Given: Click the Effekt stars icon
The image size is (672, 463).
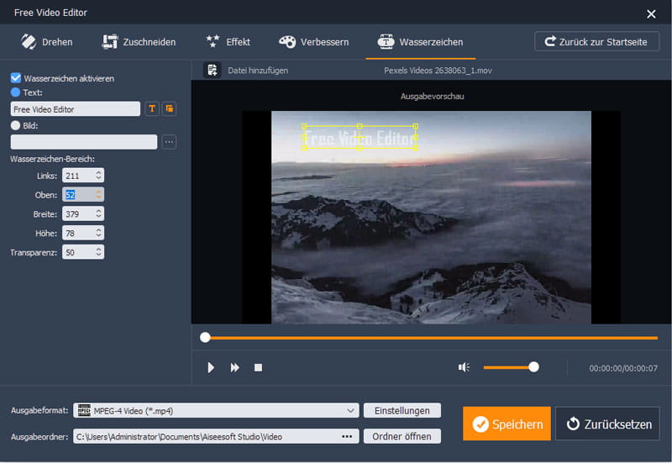Looking at the screenshot, I should [213, 41].
